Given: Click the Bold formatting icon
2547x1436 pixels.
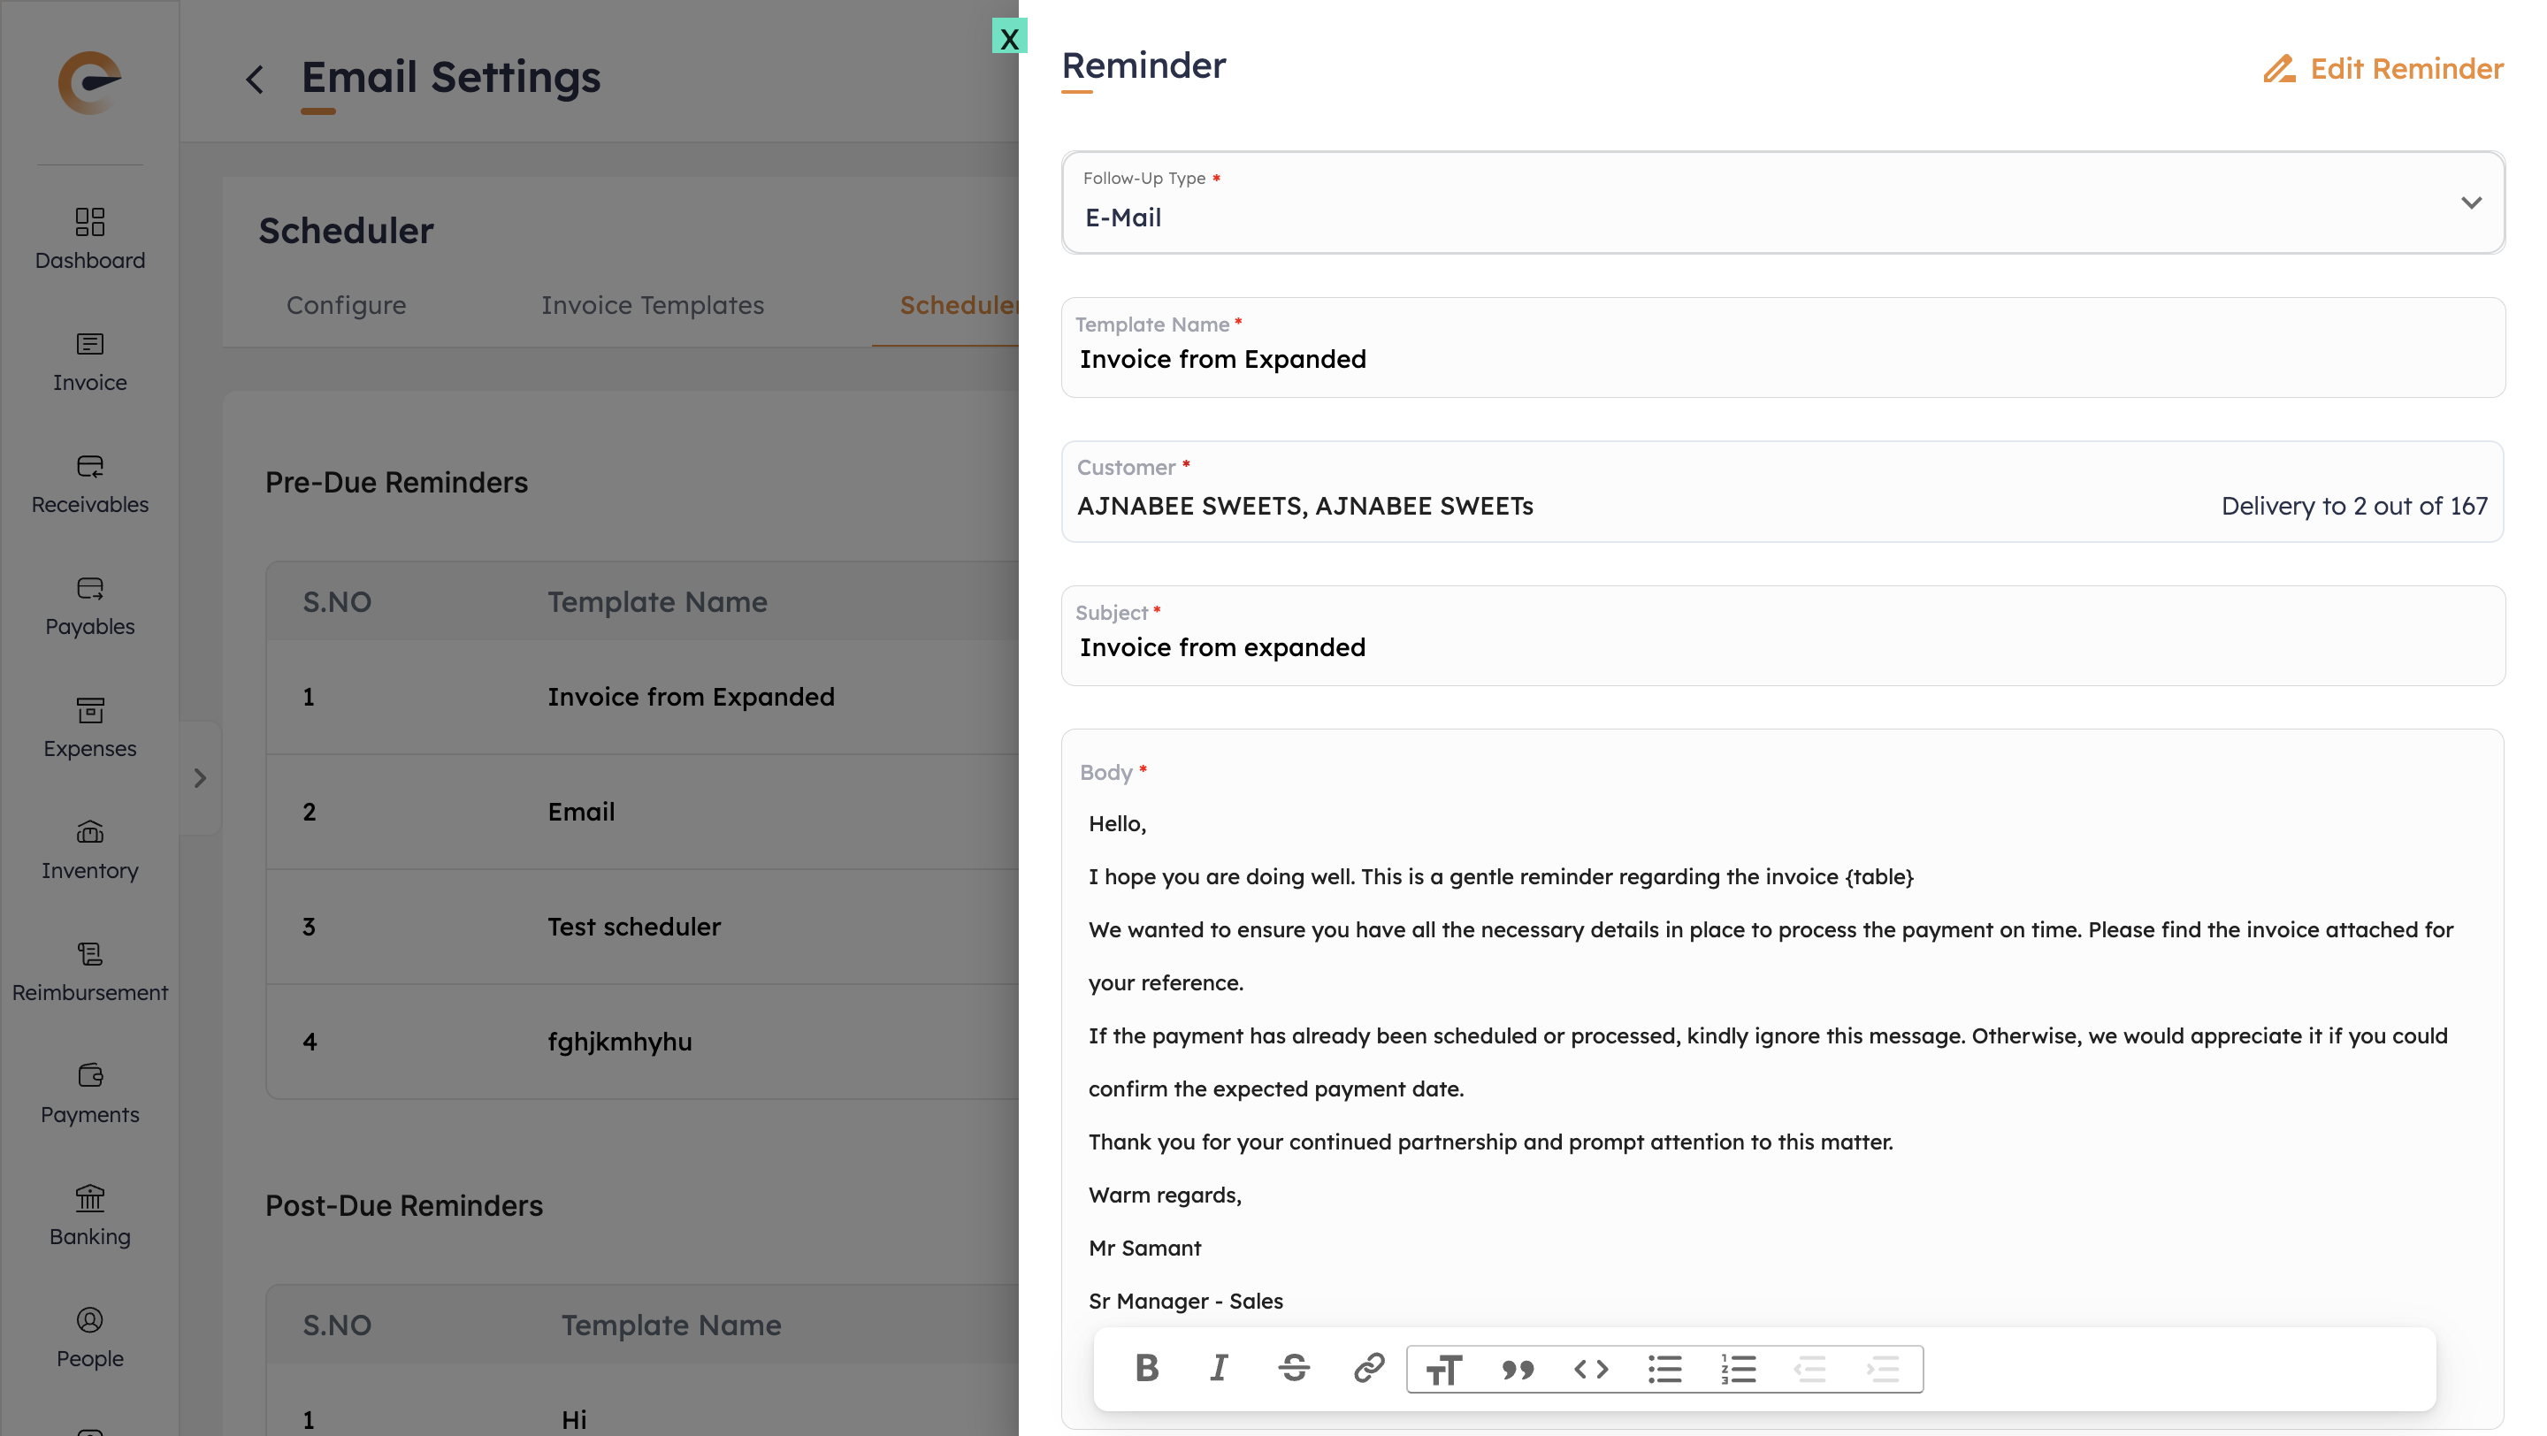Looking at the screenshot, I should [1147, 1368].
